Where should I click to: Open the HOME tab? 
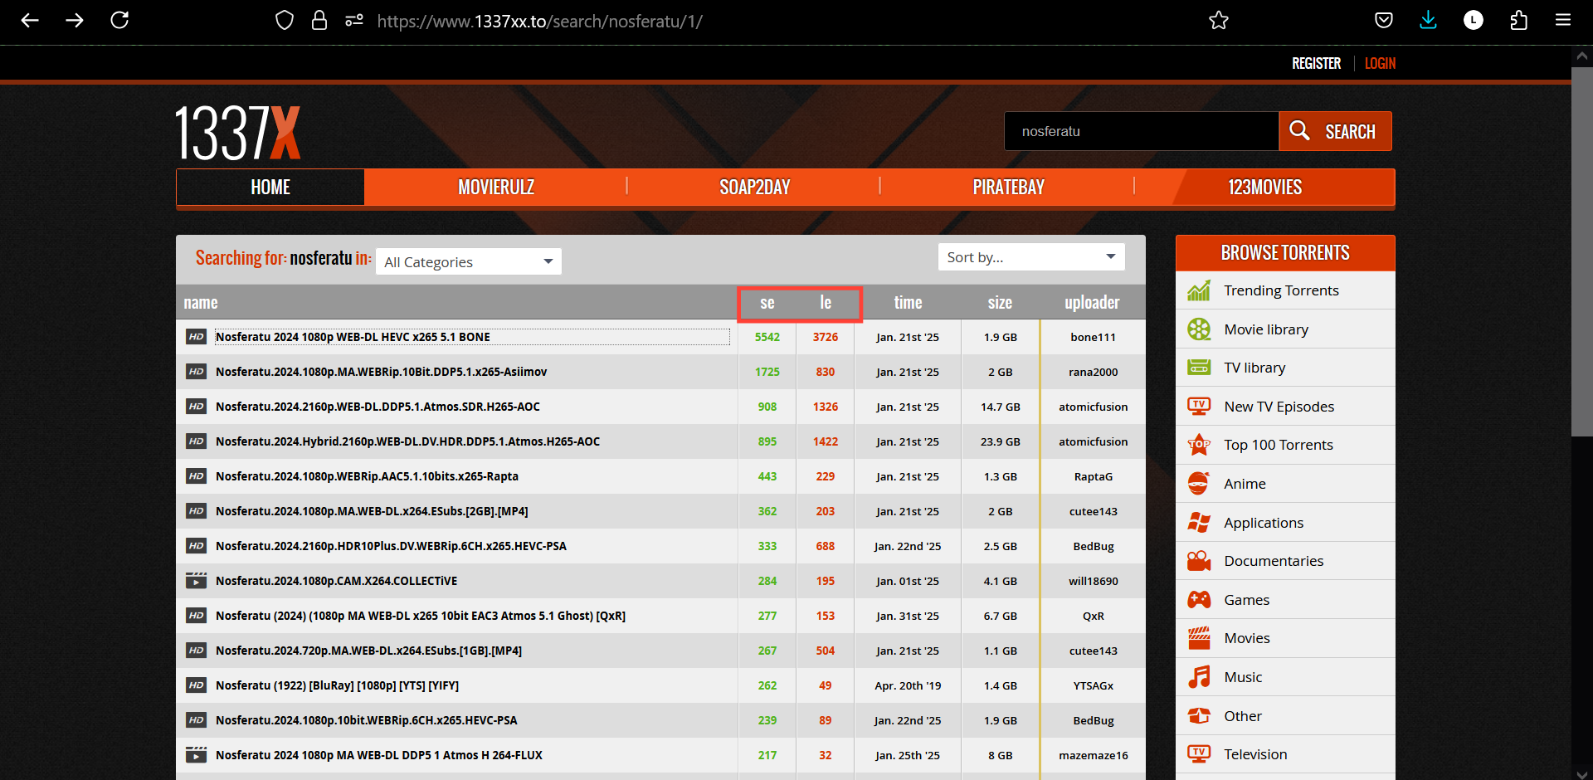pyautogui.click(x=270, y=188)
